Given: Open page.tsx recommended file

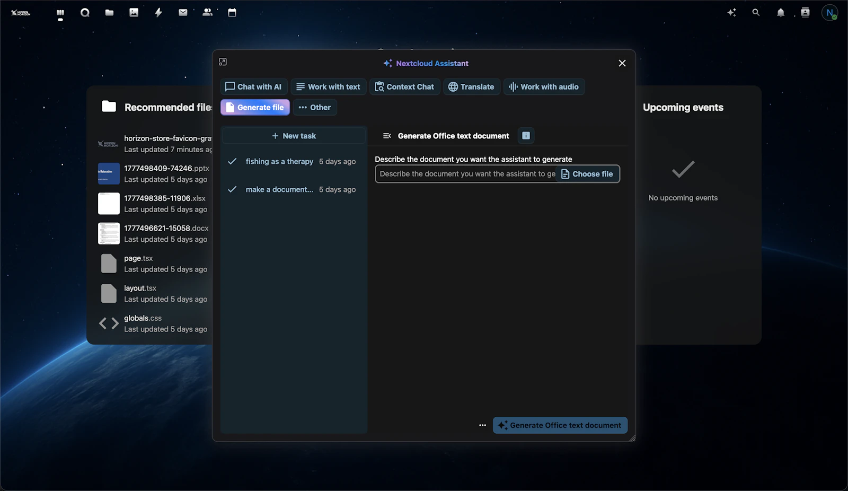Looking at the screenshot, I should [155, 264].
